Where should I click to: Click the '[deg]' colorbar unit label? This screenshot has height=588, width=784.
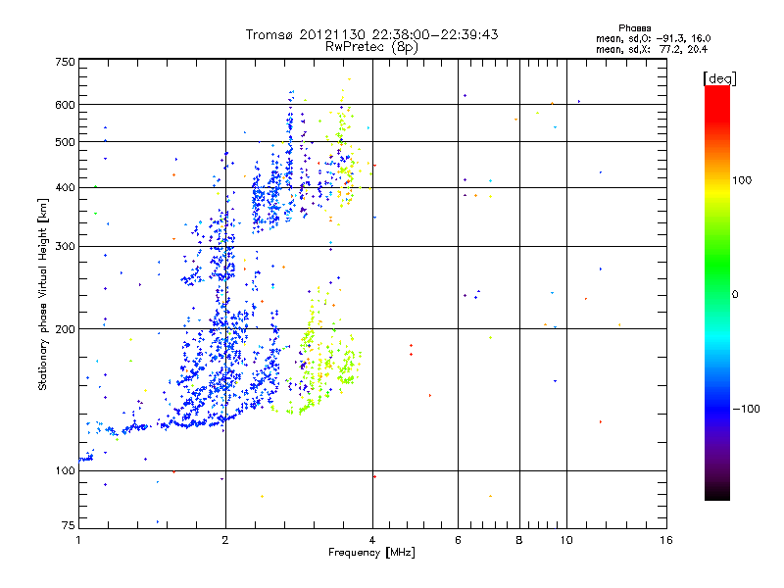(x=719, y=78)
